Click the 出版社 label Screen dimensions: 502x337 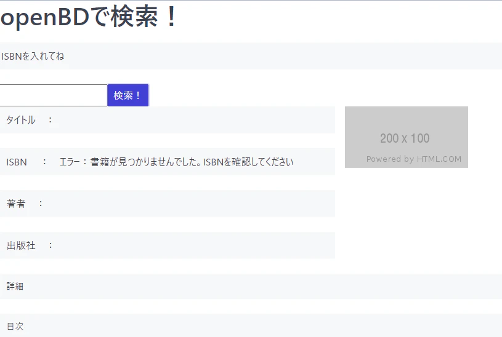(21, 245)
